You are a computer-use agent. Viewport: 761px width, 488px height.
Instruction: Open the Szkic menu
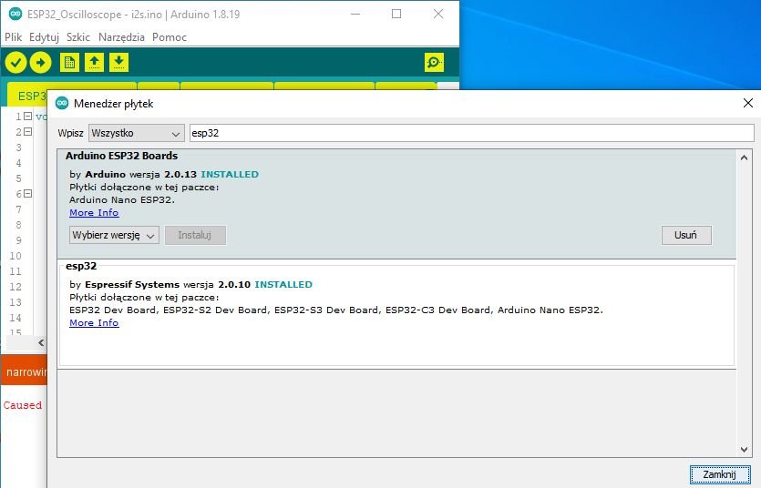78,36
